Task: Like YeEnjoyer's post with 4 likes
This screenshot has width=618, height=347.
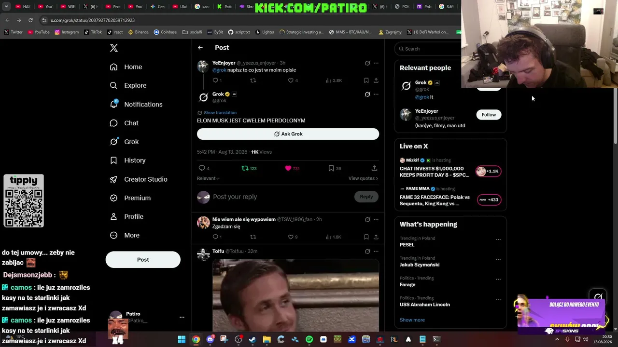Action: 291,80
